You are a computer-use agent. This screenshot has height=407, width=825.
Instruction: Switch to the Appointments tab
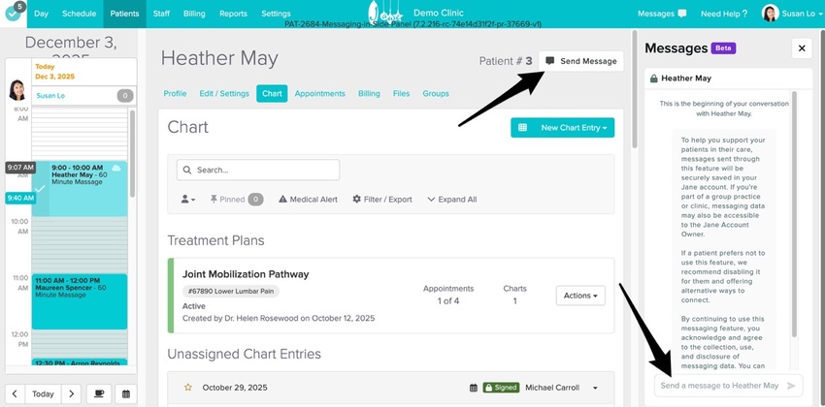(x=319, y=94)
